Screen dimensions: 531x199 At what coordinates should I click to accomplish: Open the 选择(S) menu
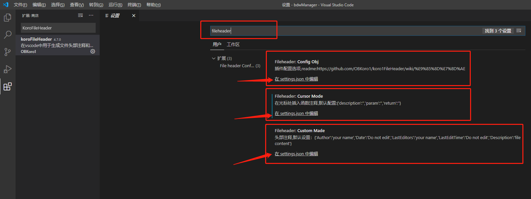point(58,5)
